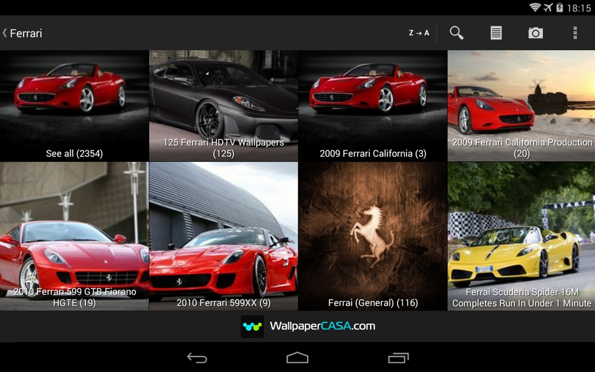Image resolution: width=595 pixels, height=372 pixels.
Task: Open the See all (2354) album
Action: 74,106
